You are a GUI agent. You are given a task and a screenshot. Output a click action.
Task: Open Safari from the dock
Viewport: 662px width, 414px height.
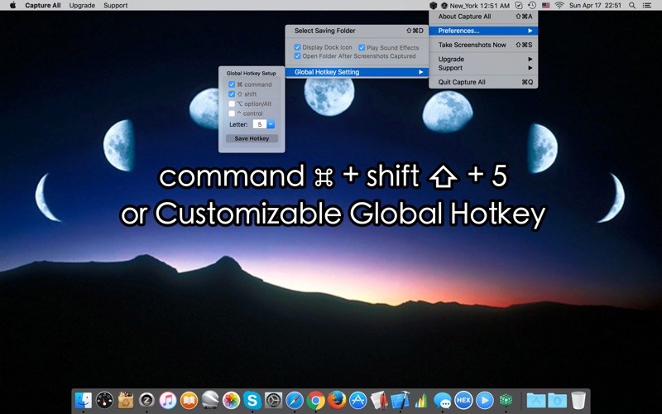295,401
